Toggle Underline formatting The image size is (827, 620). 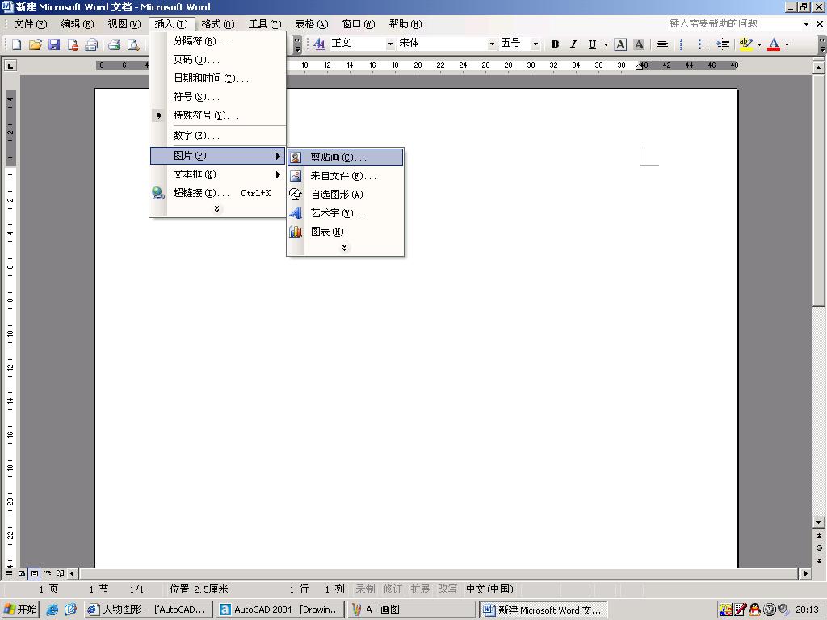click(592, 44)
